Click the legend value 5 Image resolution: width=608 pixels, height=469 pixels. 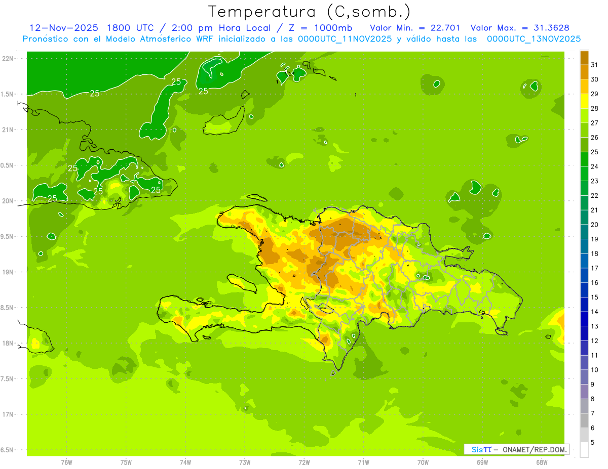(x=592, y=443)
